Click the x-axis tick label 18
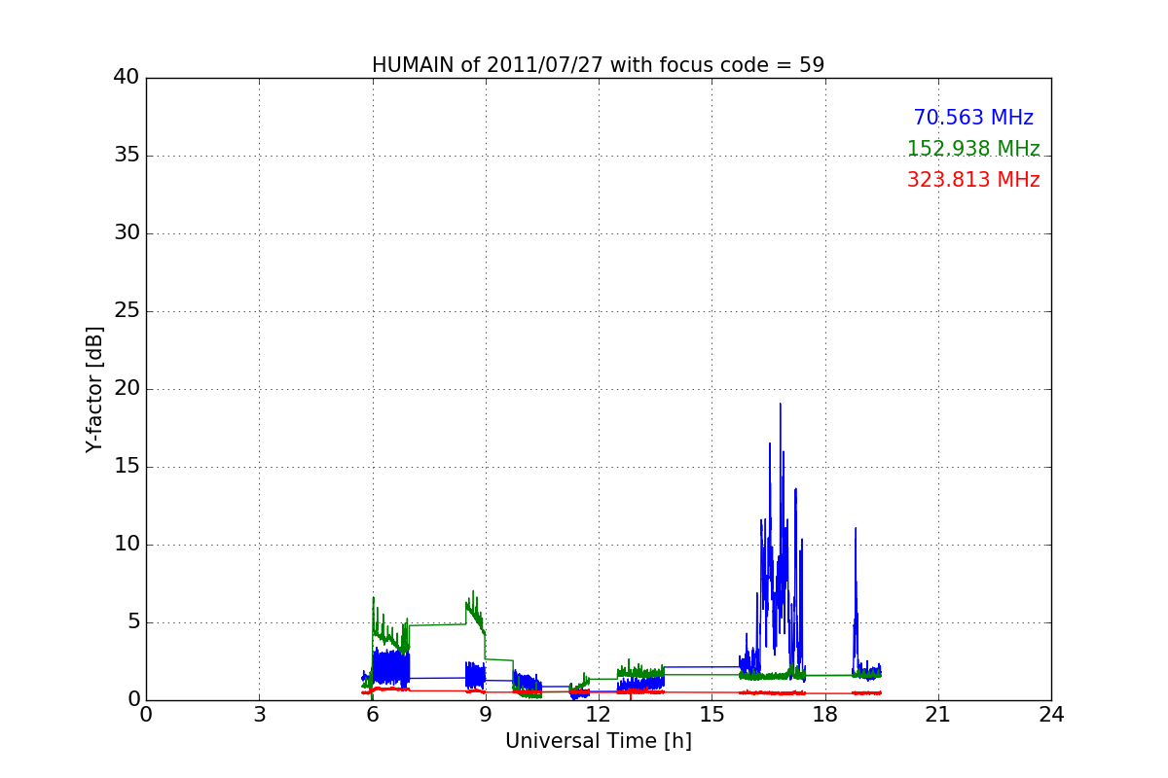The height and width of the screenshot is (778, 1168). (x=825, y=715)
